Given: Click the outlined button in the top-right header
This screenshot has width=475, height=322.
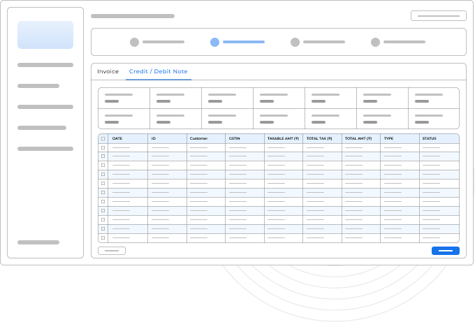Looking at the screenshot, I should pos(439,16).
